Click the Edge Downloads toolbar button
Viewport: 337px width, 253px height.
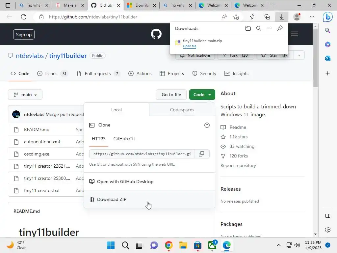(281, 17)
